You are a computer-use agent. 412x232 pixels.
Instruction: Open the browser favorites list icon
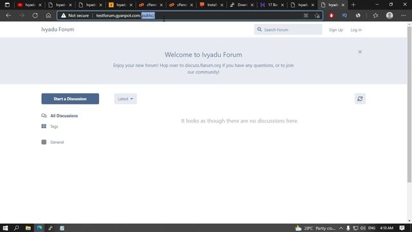(376, 15)
